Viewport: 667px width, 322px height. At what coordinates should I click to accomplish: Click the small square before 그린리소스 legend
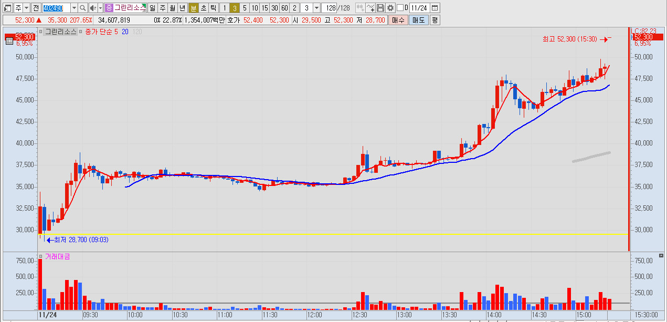point(41,32)
